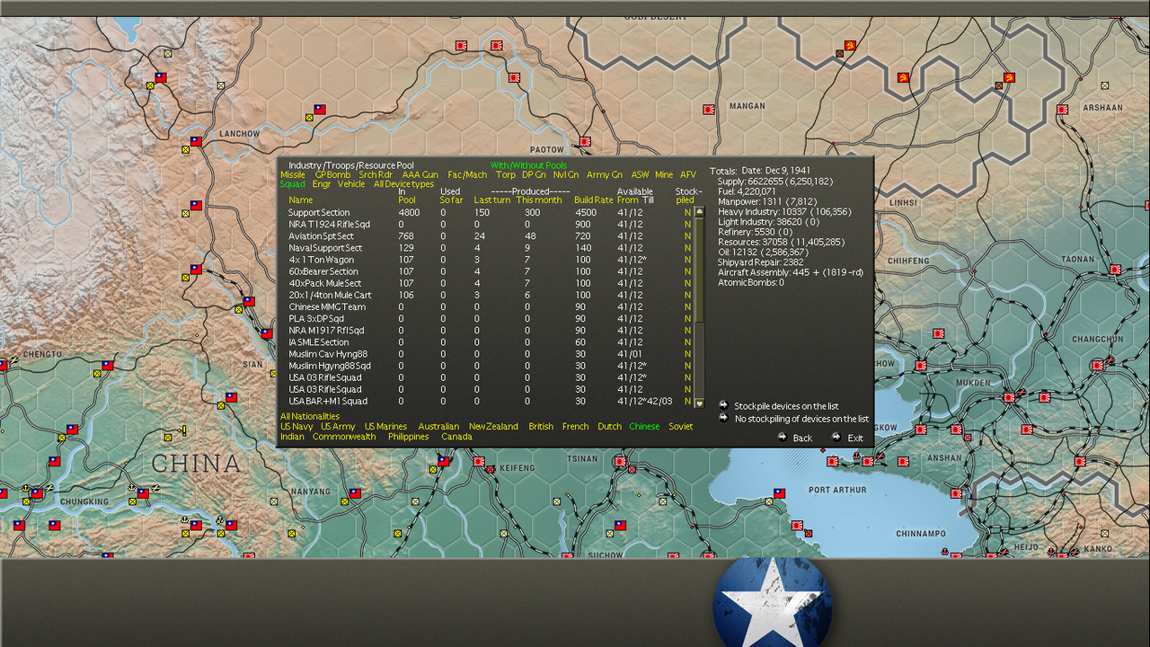Filter devices by Torp type
1150x647 pixels.
(x=506, y=174)
